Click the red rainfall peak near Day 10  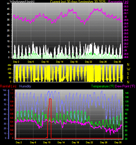(50, 99)
